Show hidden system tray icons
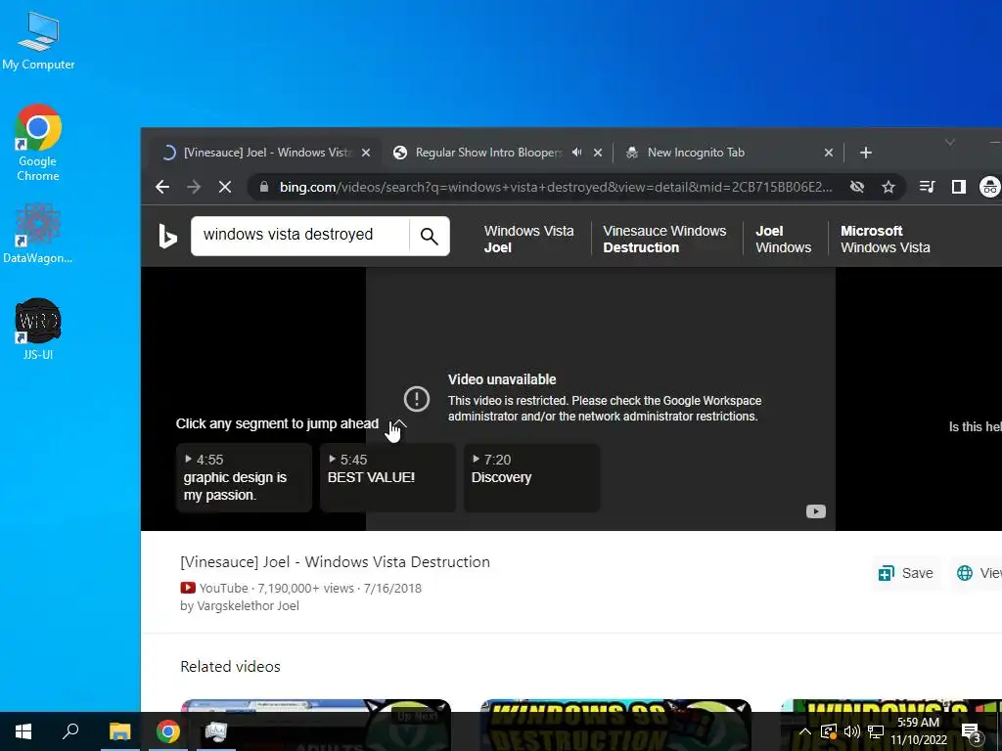Image resolution: width=1002 pixels, height=751 pixels. point(805,731)
